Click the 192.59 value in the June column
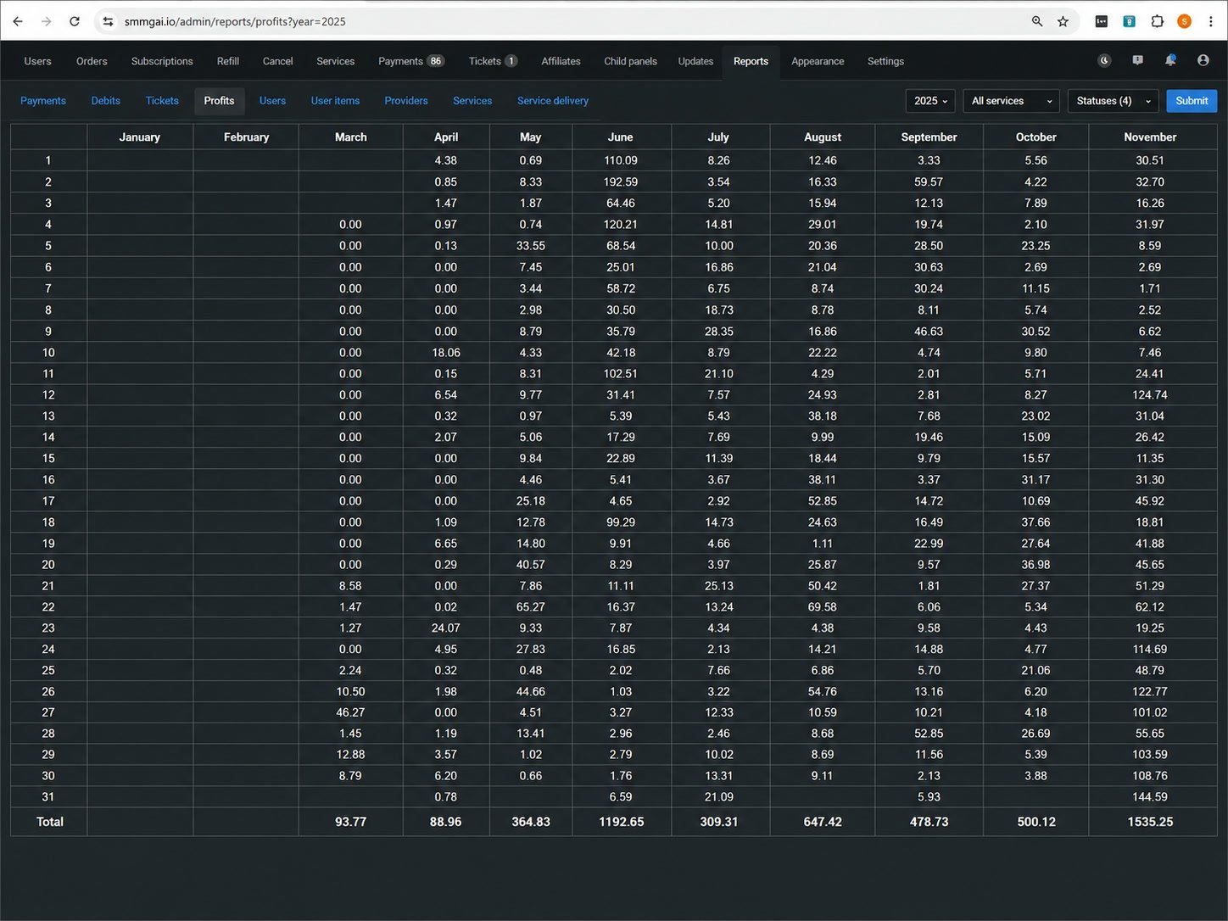 [x=621, y=181]
